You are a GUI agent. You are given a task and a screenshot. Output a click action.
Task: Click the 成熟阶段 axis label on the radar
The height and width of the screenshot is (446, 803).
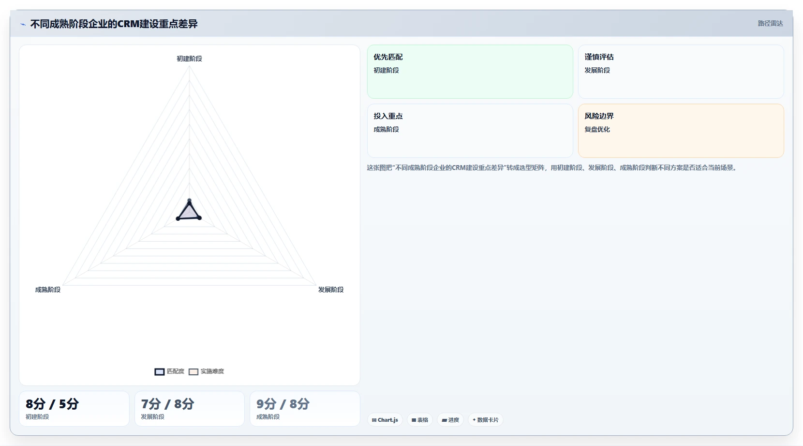point(48,290)
